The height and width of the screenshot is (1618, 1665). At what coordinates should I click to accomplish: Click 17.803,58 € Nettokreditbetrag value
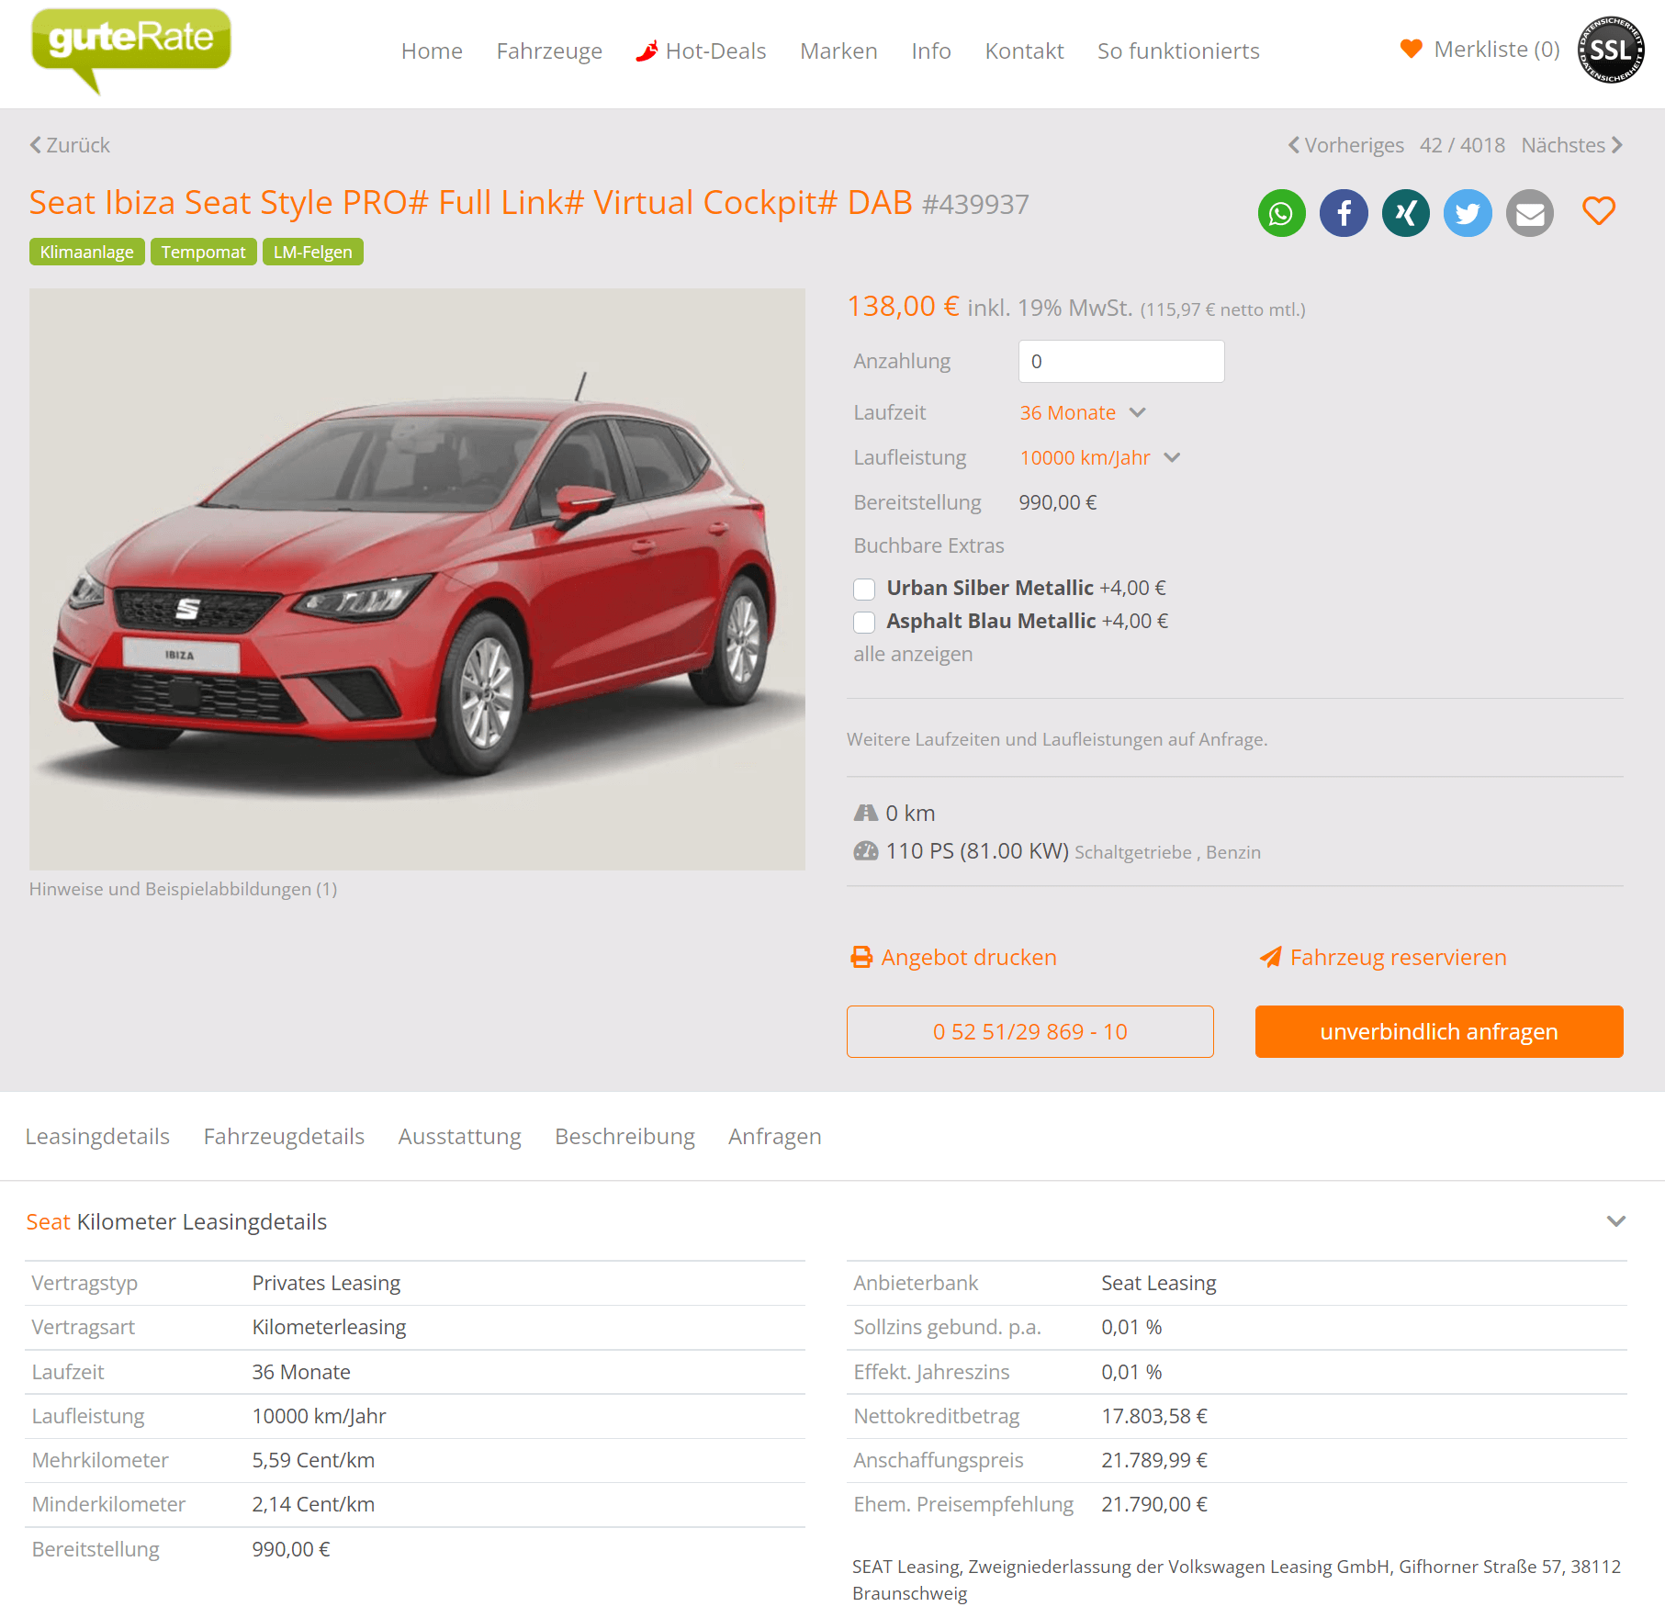tap(1154, 1416)
